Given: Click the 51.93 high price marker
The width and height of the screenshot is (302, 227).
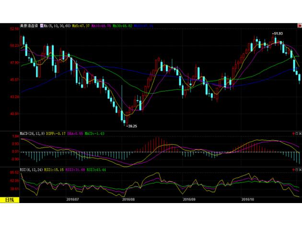Looking at the screenshot, I should (x=278, y=34).
